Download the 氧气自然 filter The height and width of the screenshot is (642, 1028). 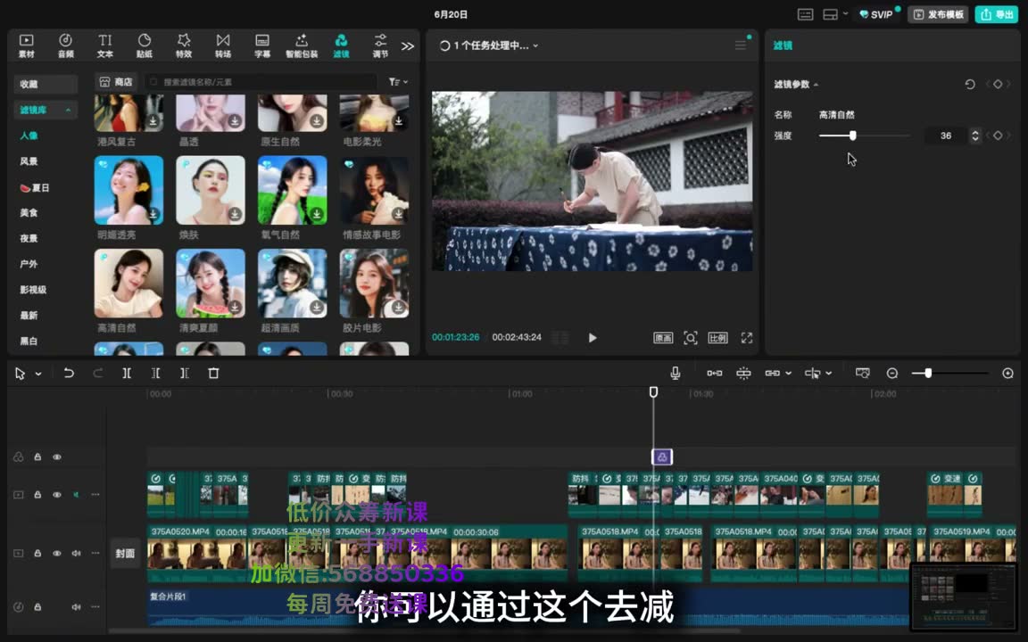click(317, 214)
